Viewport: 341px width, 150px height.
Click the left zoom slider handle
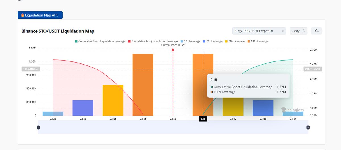(38, 127)
